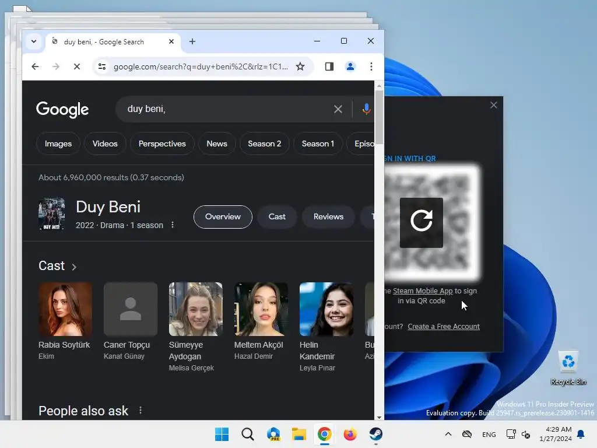597x448 pixels.
Task: Select the Season 1 filter chip
Action: click(318, 143)
